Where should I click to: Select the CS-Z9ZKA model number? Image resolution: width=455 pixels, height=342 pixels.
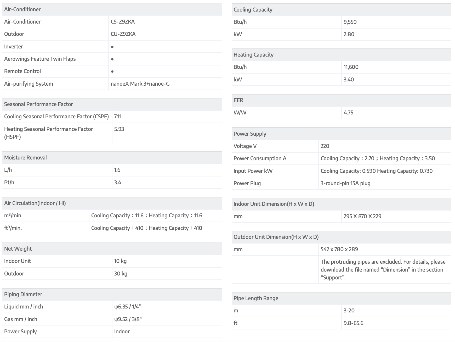point(123,22)
